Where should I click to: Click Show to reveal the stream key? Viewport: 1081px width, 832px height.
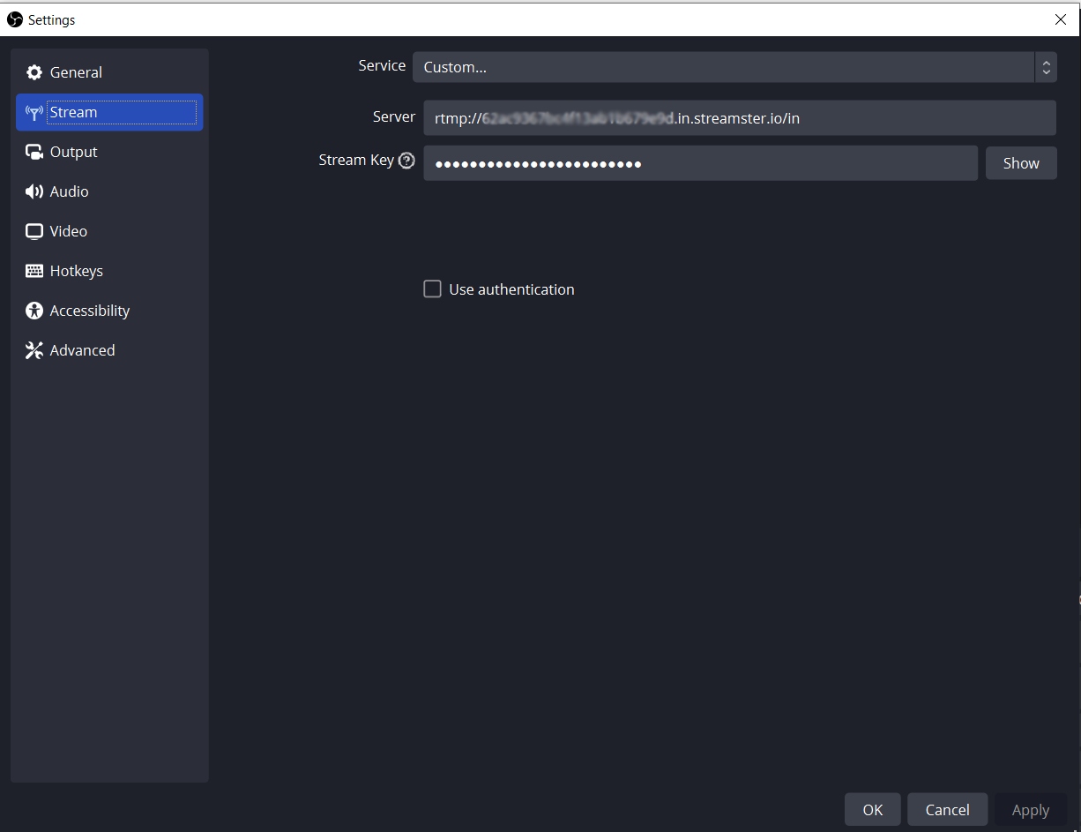[x=1020, y=162]
